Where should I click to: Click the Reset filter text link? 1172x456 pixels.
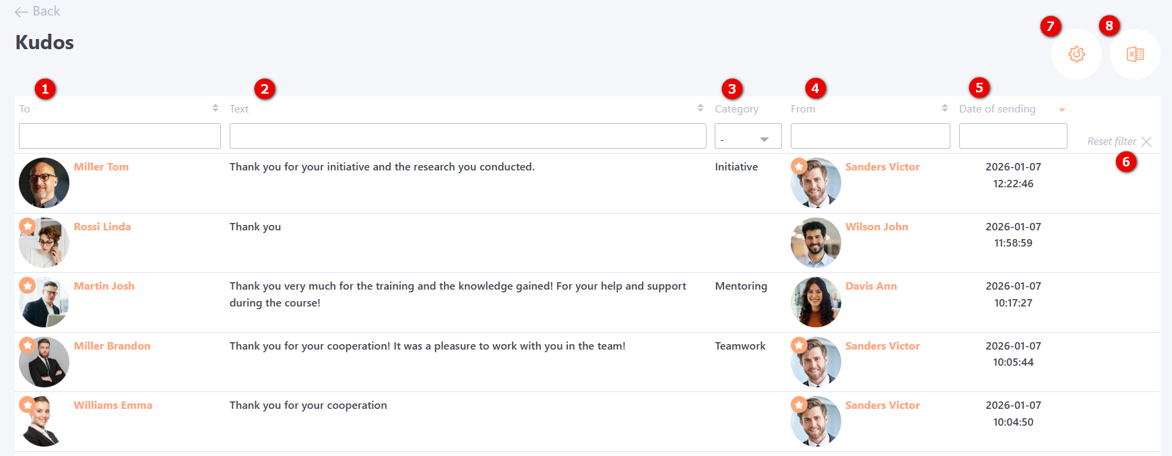(1111, 141)
